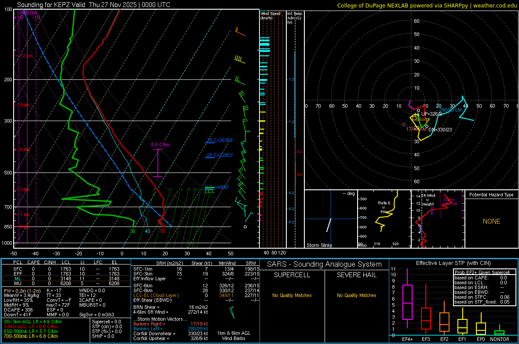Click the DN=330/23 hodograph label
Image resolution: width=519 pixels, height=344 pixels.
(x=440, y=130)
